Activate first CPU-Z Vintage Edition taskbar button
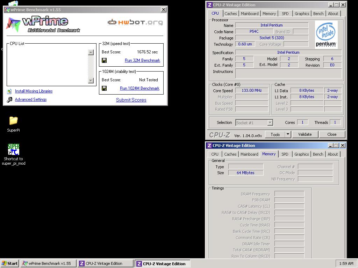Viewport: 358px width, 268px height. pos(105,263)
